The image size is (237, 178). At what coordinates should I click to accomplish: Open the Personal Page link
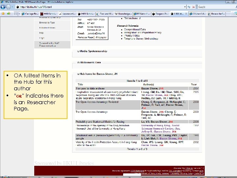point(85,37)
